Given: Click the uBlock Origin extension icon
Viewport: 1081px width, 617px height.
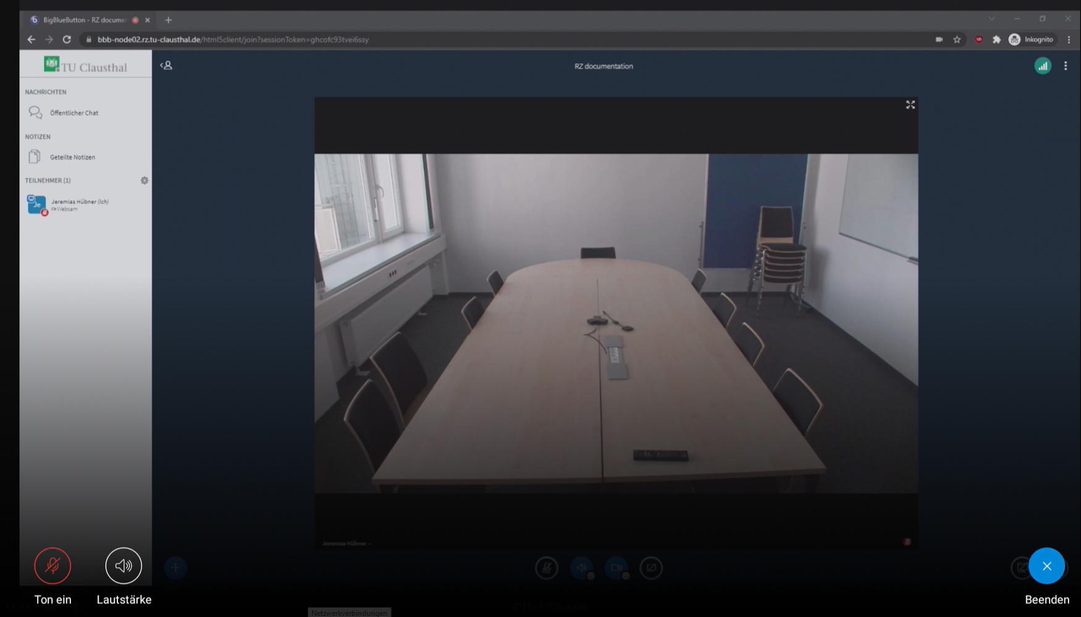Looking at the screenshot, I should pyautogui.click(x=978, y=39).
